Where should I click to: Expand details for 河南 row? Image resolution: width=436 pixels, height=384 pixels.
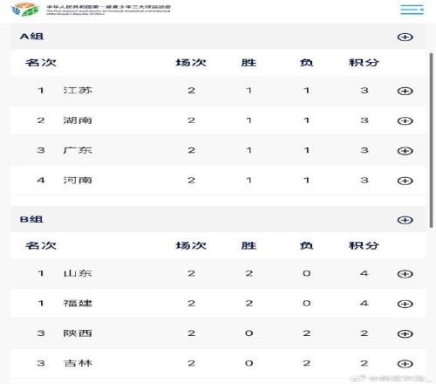tap(405, 181)
